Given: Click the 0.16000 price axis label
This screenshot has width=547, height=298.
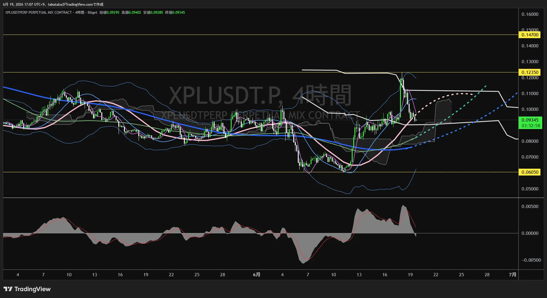Looking at the screenshot, I should coord(530,14).
